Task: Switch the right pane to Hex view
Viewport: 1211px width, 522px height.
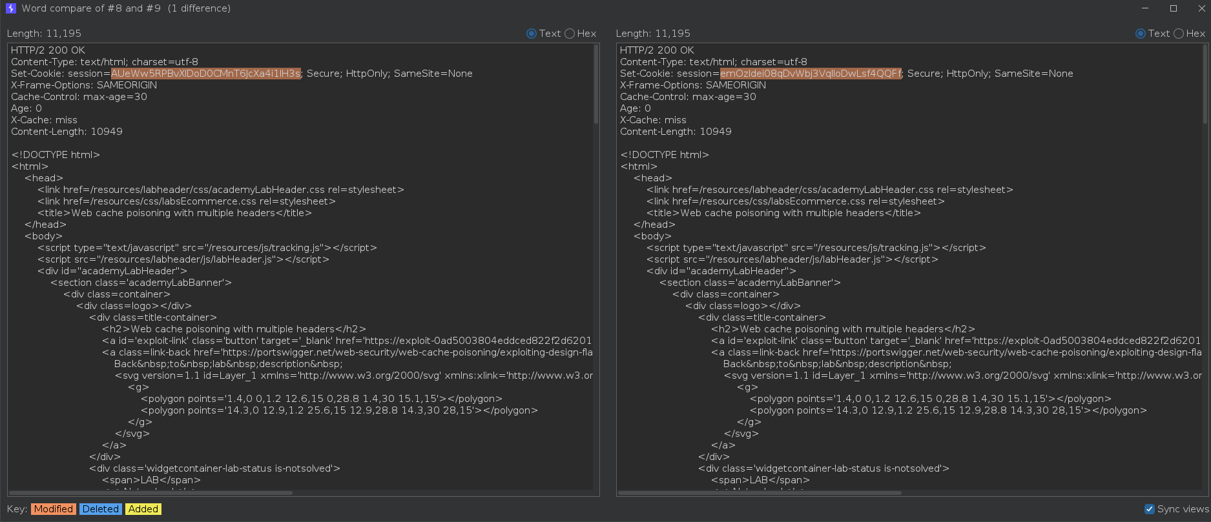Action: pos(1179,34)
